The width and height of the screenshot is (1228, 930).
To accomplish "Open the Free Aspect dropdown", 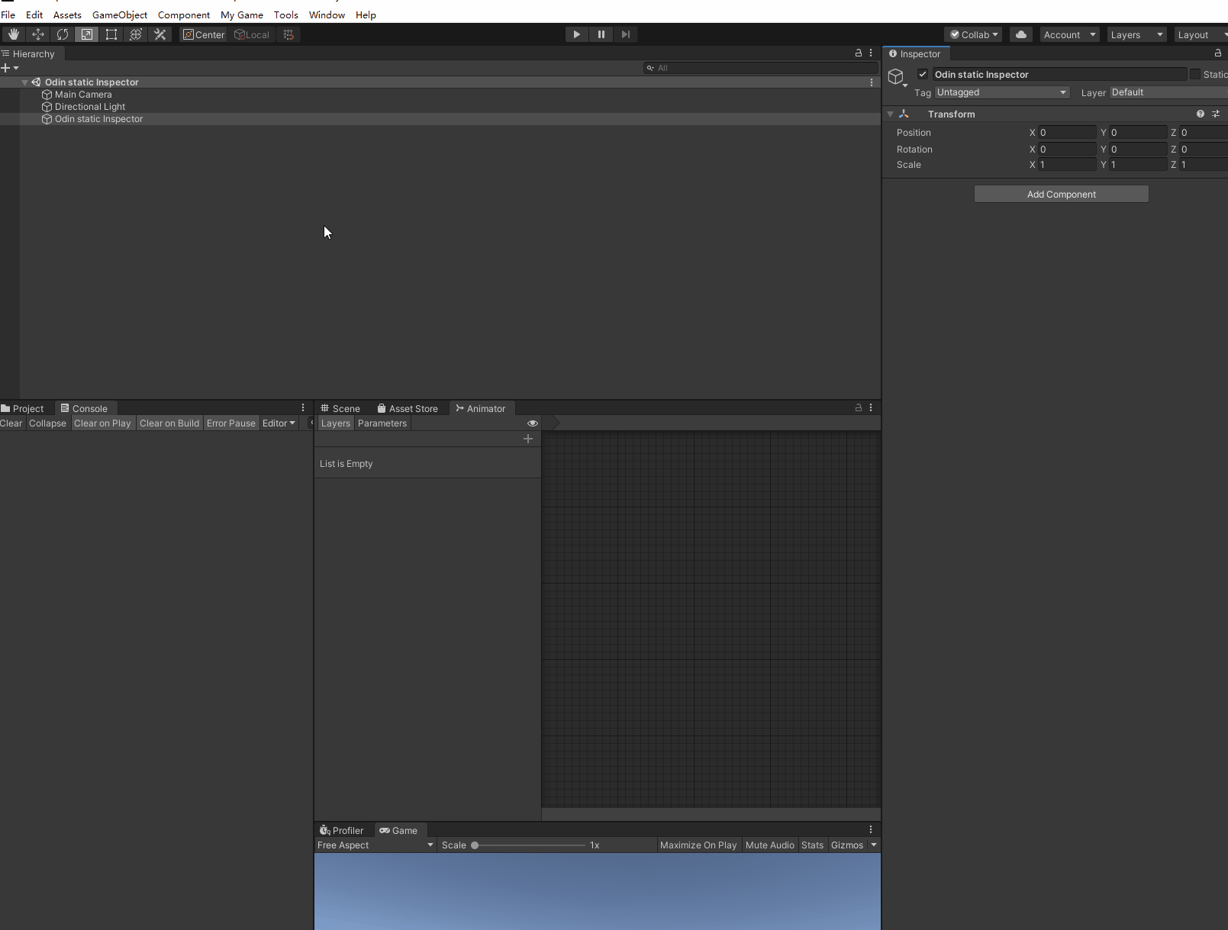I will [x=375, y=845].
